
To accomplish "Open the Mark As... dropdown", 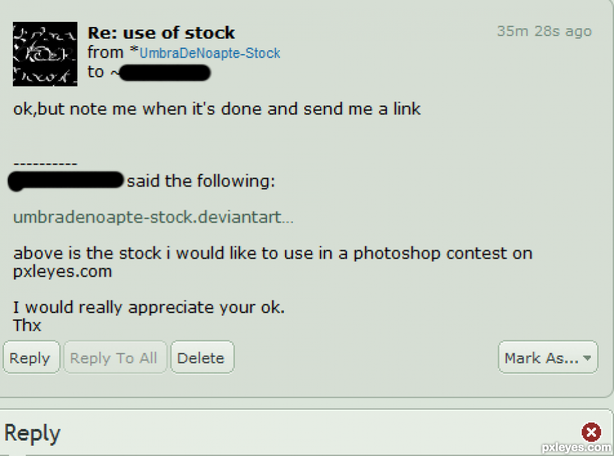I will [x=548, y=358].
